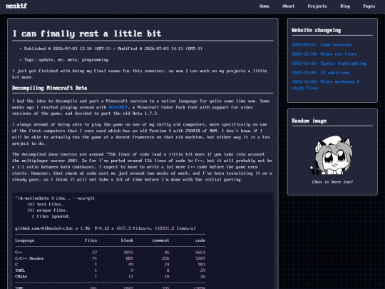The width and height of the screenshot is (385, 289).
Task: Open the nesktf site logo link
Action: pos(16,6)
